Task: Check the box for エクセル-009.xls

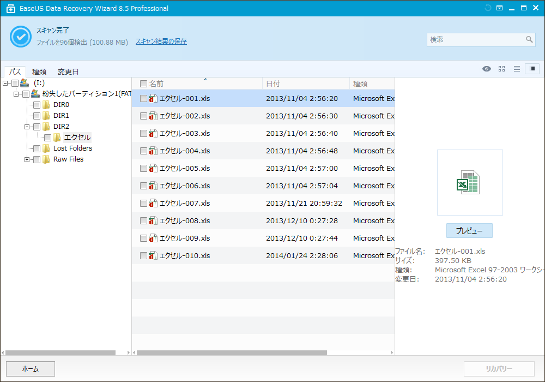Action: pyautogui.click(x=143, y=238)
